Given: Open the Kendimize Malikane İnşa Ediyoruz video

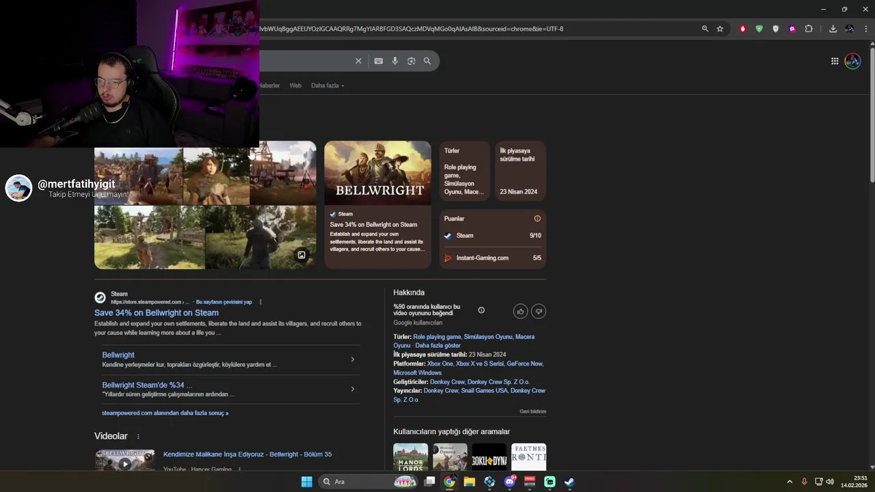Looking at the screenshot, I should tap(247, 454).
